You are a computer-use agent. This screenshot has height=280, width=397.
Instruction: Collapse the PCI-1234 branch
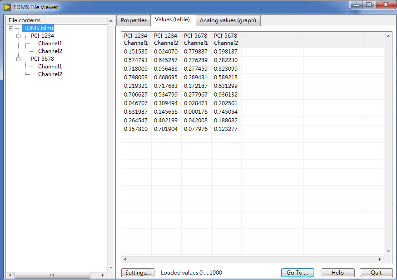coord(18,35)
